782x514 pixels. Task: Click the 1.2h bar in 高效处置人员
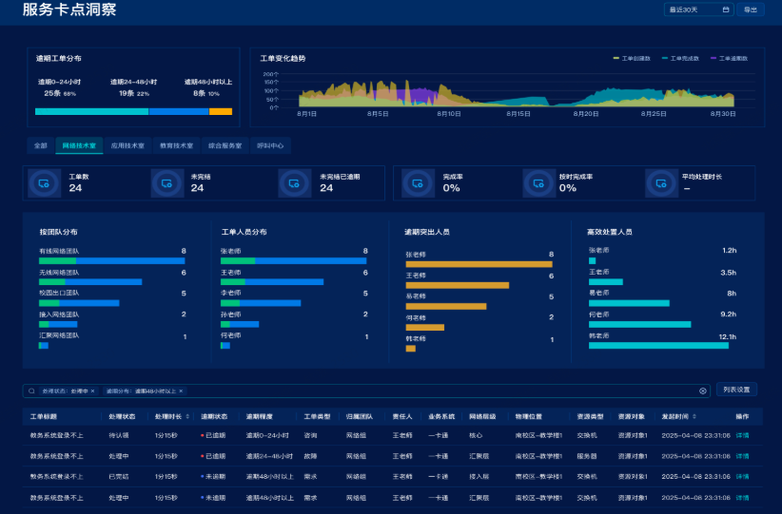[x=592, y=261]
